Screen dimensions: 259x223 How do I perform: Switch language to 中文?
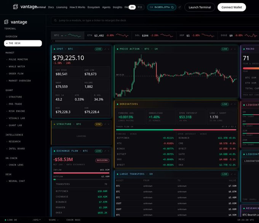coord(140,7)
